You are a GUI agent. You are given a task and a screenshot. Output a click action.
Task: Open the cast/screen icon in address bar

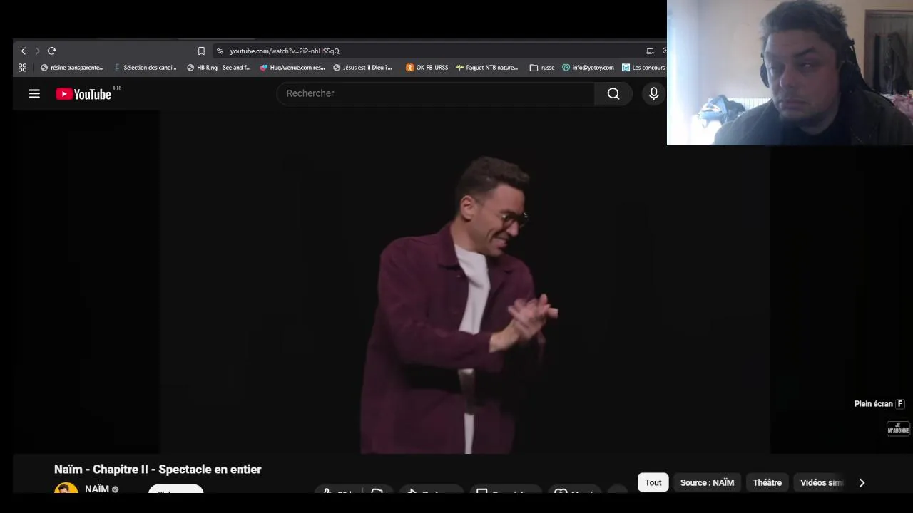(650, 51)
